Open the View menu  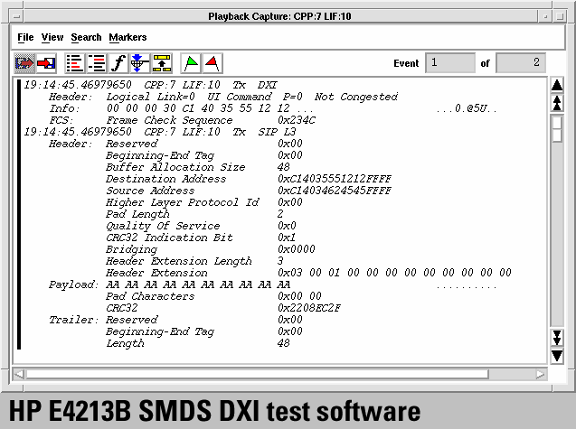pos(52,37)
